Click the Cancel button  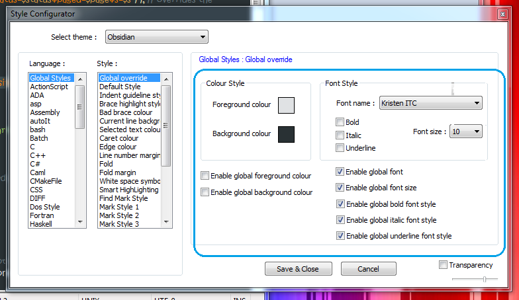pos(368,268)
